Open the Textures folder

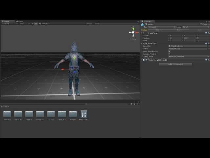pyautogui.click(x=73, y=114)
